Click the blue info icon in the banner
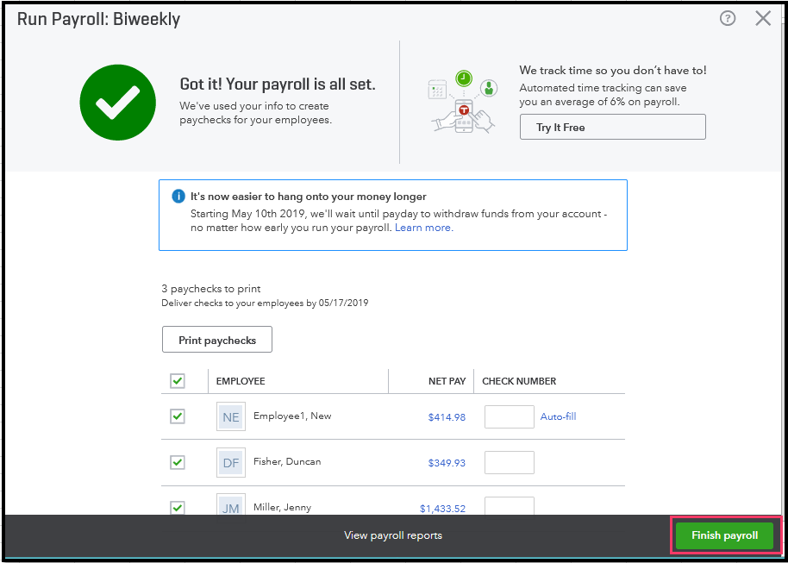The width and height of the screenshot is (788, 563). coord(178,195)
